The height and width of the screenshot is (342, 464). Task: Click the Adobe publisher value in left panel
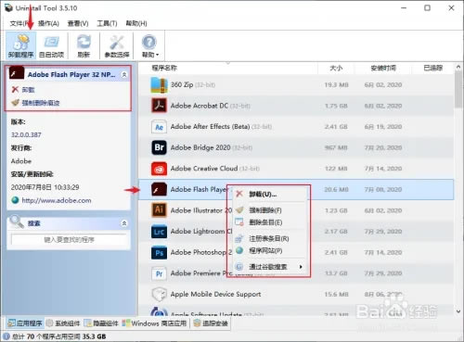pyautogui.click(x=21, y=161)
